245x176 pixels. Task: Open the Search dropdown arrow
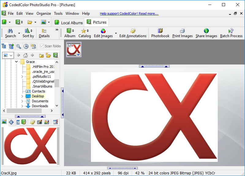click(x=19, y=33)
